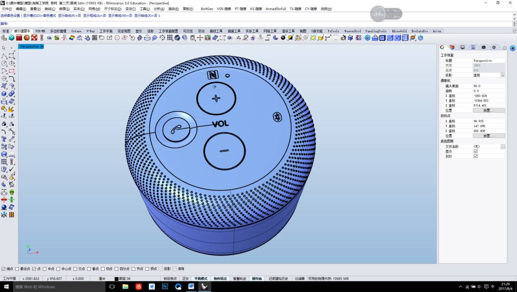This screenshot has height=292, width=517.
Task: Open the 投影 projection dropdown
Action: click(503, 75)
